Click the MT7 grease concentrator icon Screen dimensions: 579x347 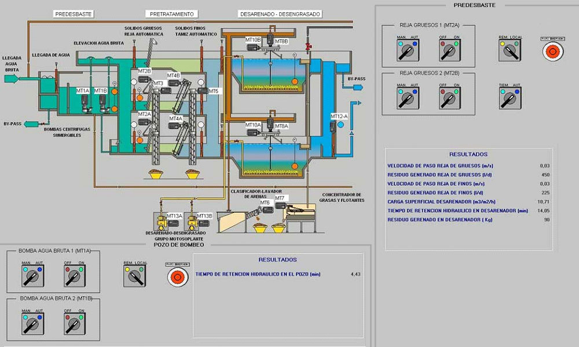click(280, 205)
